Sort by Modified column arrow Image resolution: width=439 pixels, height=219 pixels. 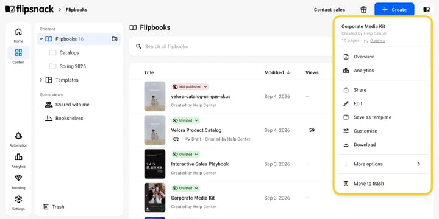point(288,72)
